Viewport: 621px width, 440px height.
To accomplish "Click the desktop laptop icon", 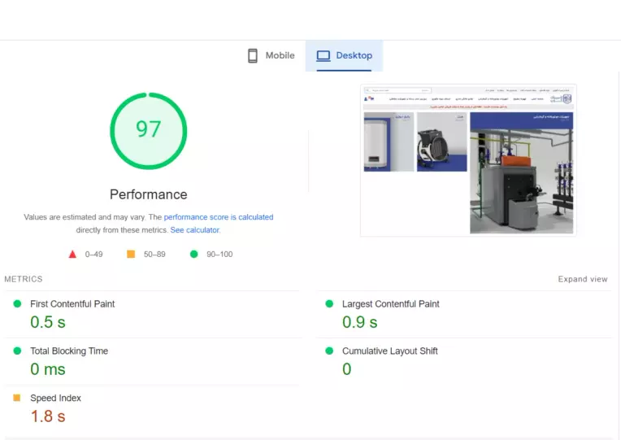I will pyautogui.click(x=324, y=56).
